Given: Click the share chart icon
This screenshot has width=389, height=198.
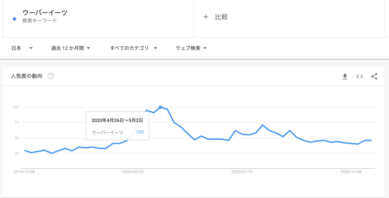Looking at the screenshot, I should click(x=374, y=76).
